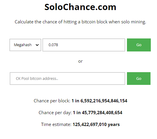The width and height of the screenshot is (157, 139).
Task: Click the word "Calculate" in the subtitle
Action: pyautogui.click(x=24, y=22)
